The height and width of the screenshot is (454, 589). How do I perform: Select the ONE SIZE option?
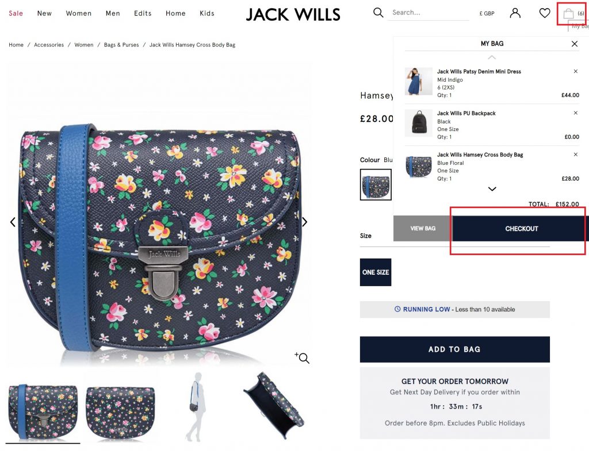click(x=376, y=272)
